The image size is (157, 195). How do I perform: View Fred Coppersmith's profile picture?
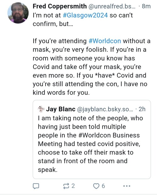point(18,13)
